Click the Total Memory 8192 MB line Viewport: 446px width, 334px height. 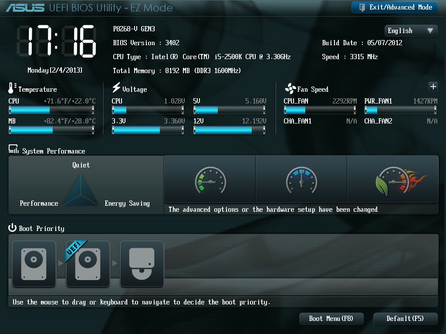(x=177, y=71)
